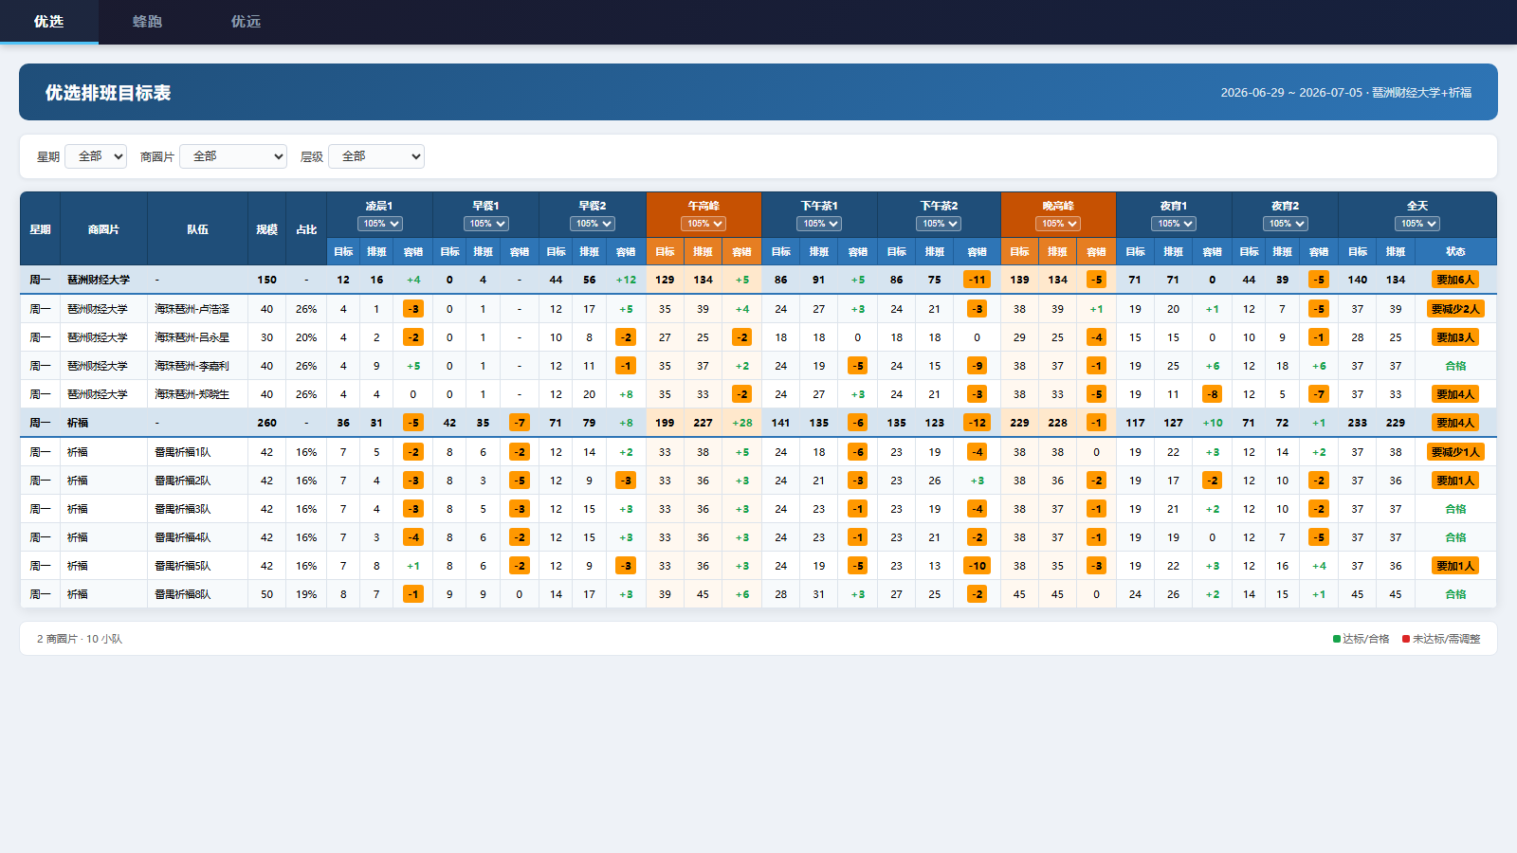This screenshot has height=853, width=1517.
Task: Expand the 下午茶1 105% dropdown
Action: coord(819,224)
